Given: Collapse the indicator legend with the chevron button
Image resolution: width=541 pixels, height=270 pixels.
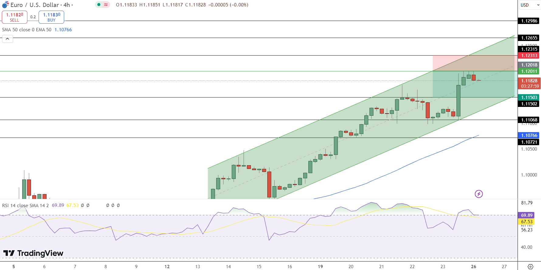Looking at the screenshot, I should click(x=8, y=39).
